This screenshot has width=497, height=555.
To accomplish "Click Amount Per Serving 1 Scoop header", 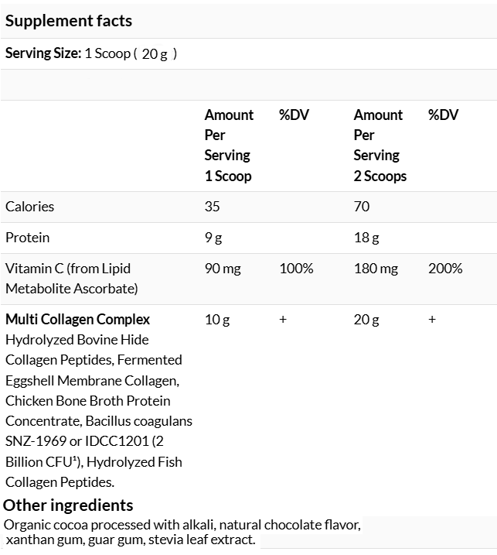I will (229, 146).
